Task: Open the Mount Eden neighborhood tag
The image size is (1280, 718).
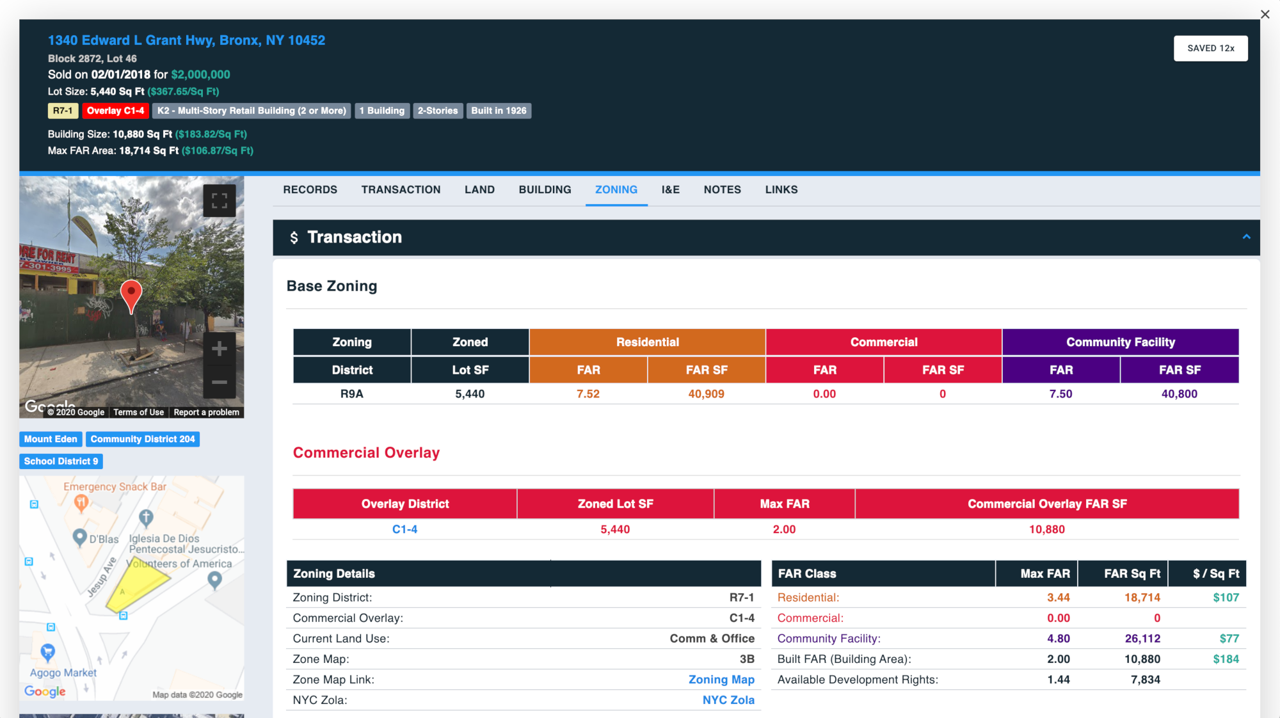Action: (51, 439)
